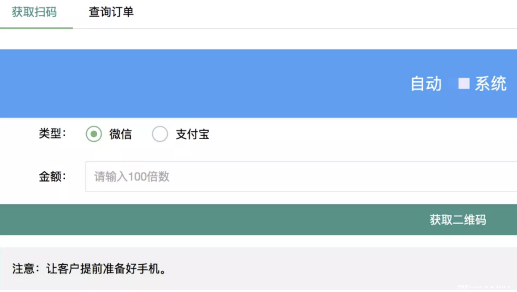The height and width of the screenshot is (292, 517).
Task: Click the 支付宝 option label text
Action: tap(193, 134)
